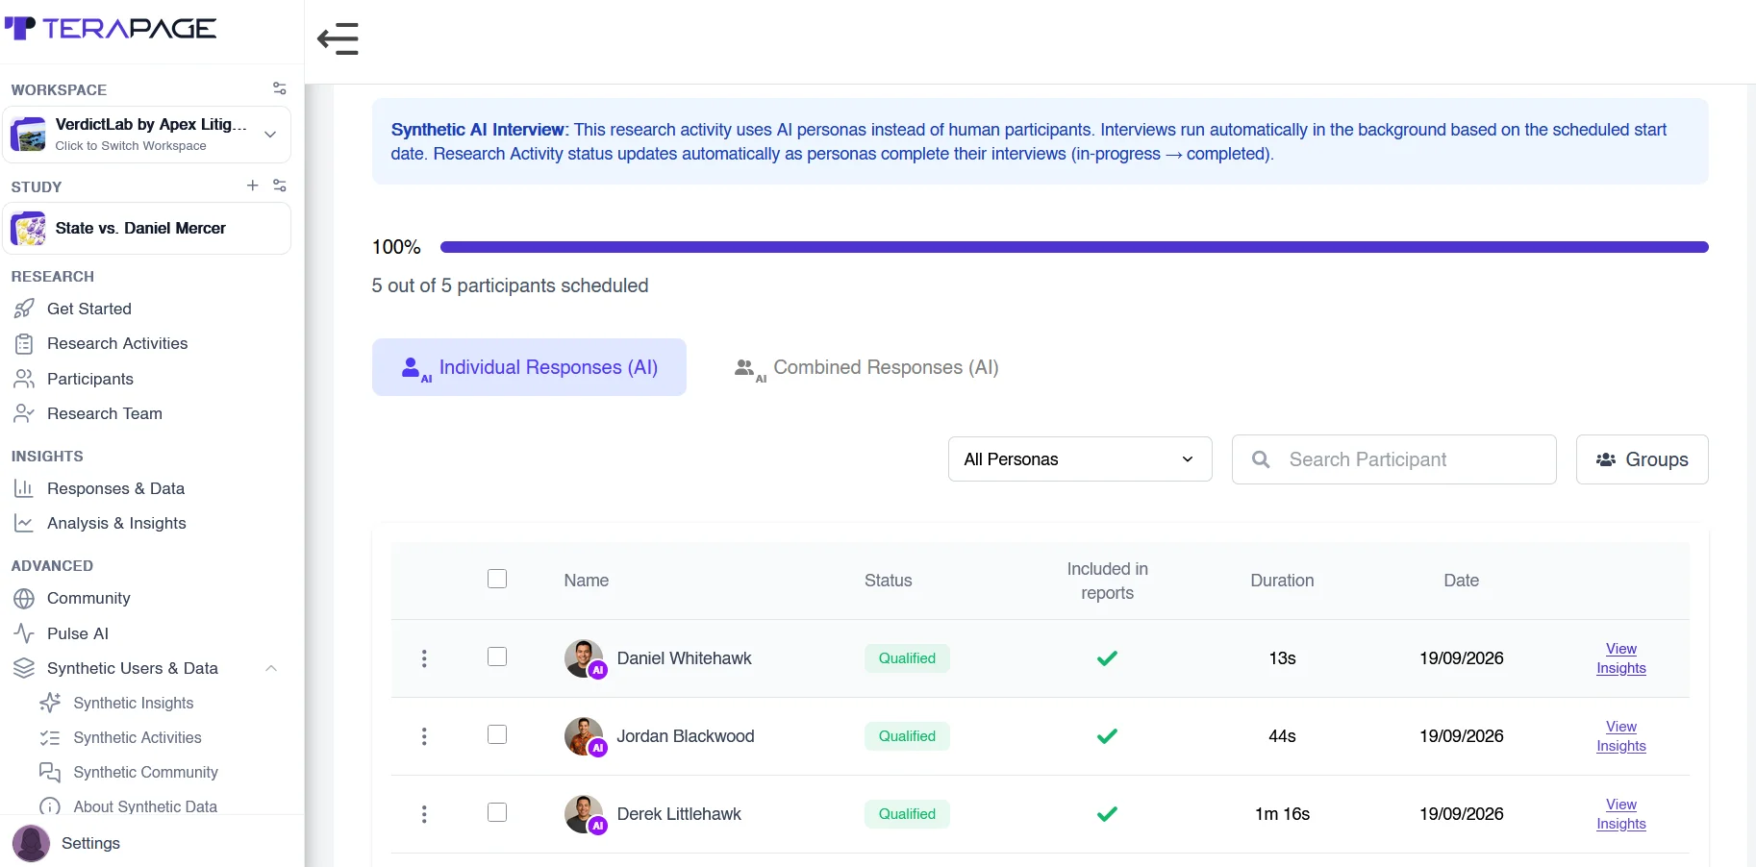Switch to Individual Responses (AI) tab

529,367
